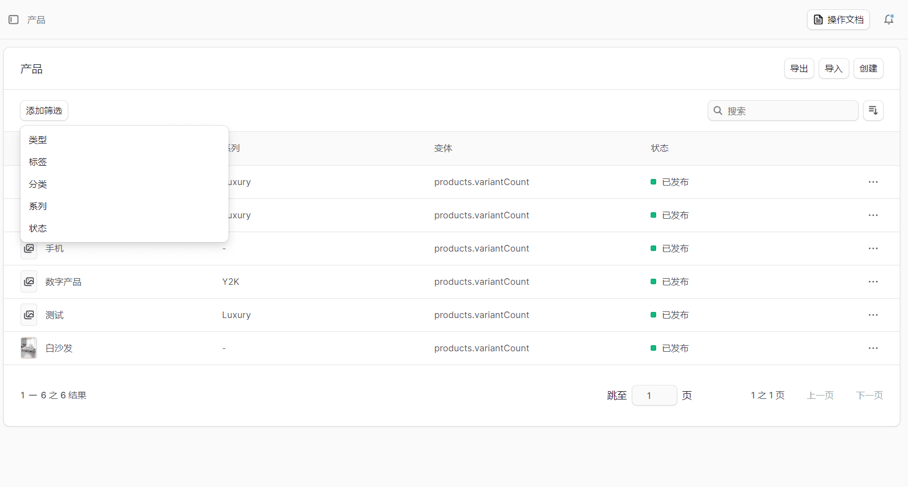The height and width of the screenshot is (487, 908).
Task: Open the 添加筛选 filter dropdown
Action: coord(44,111)
